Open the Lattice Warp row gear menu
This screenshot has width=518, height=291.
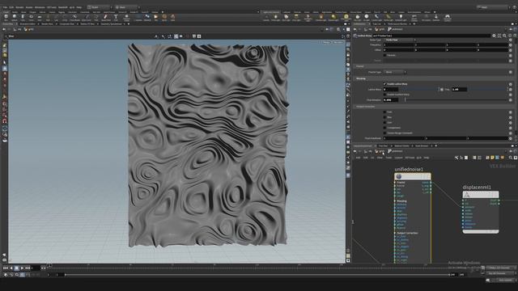(x=511, y=90)
